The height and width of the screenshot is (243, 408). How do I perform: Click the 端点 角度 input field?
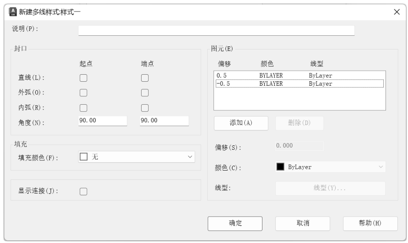pos(164,121)
